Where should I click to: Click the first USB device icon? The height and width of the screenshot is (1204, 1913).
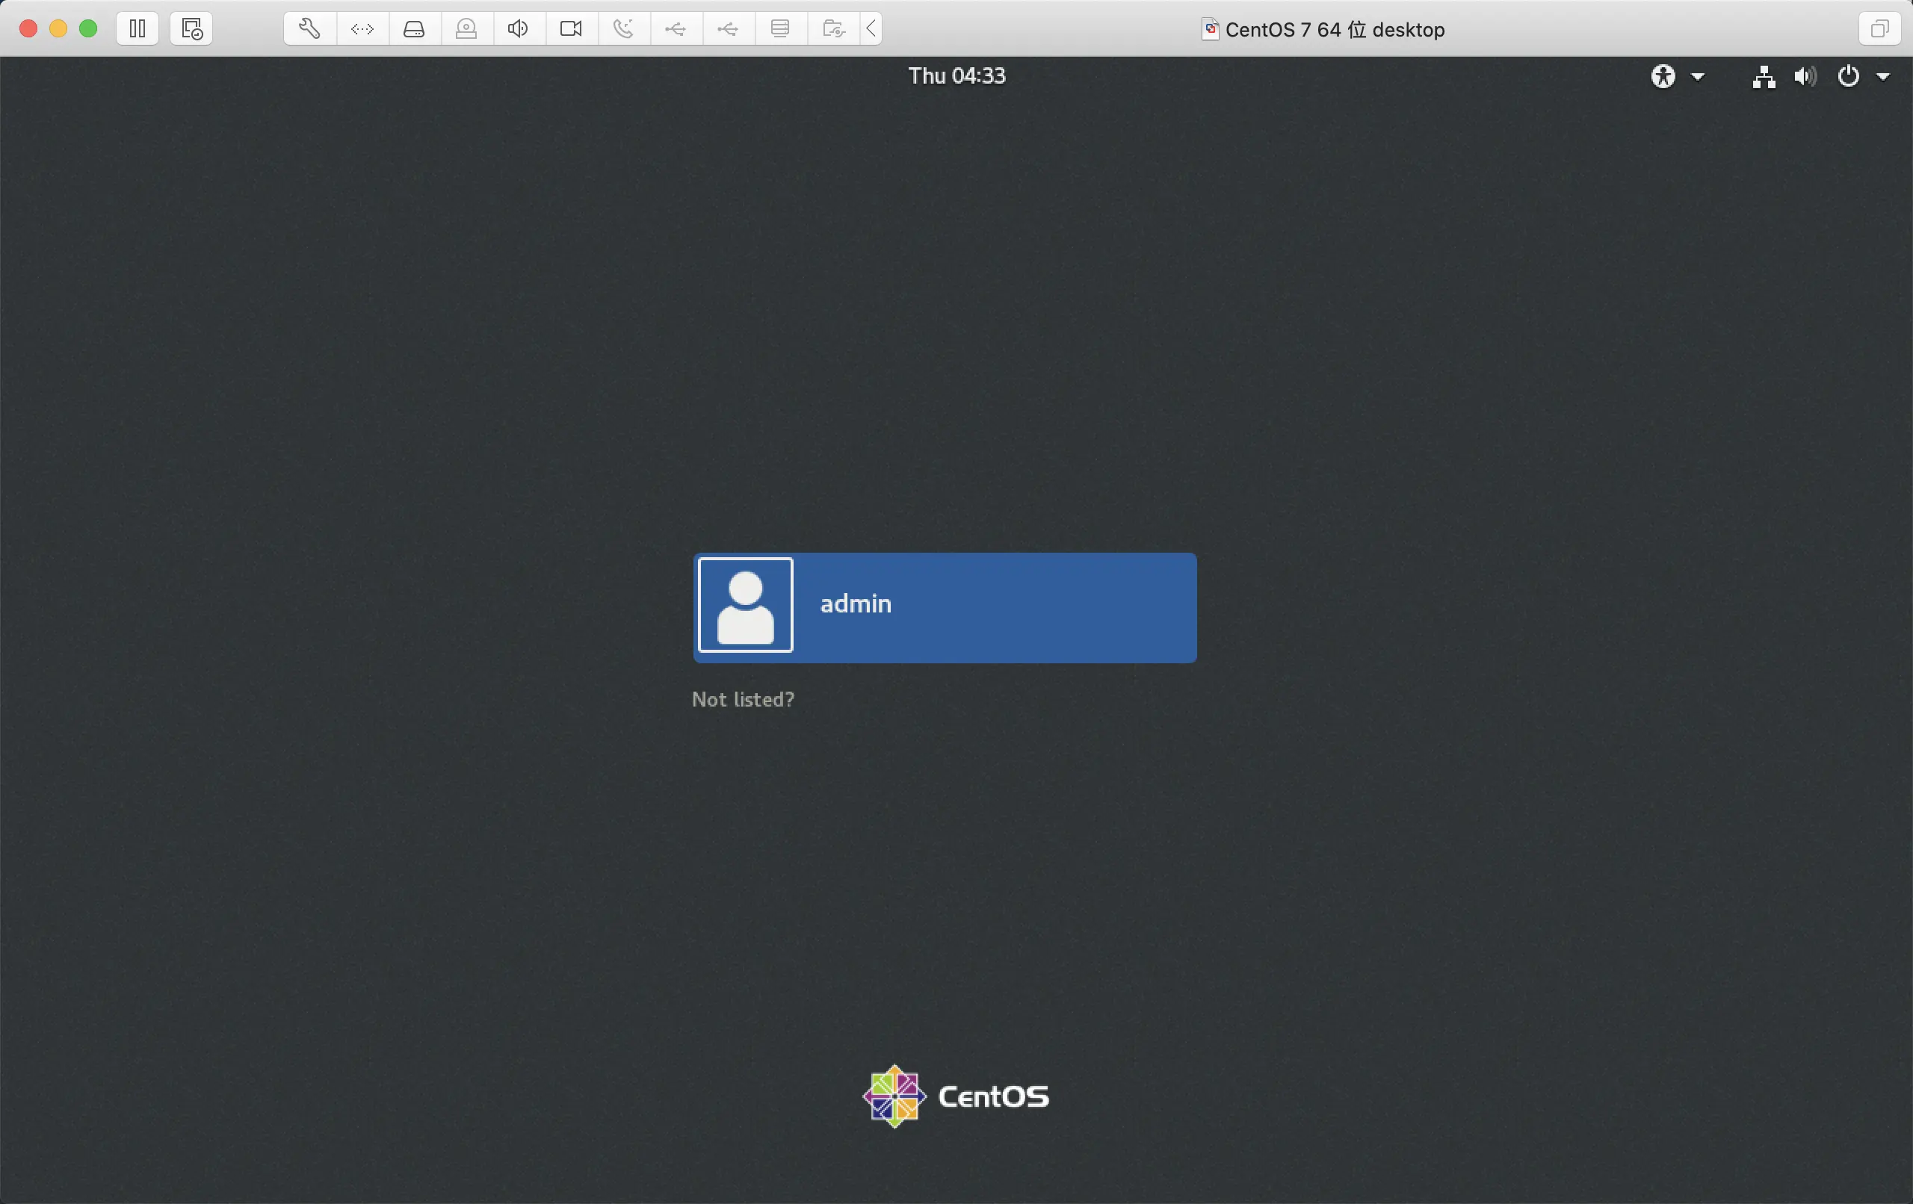676,29
